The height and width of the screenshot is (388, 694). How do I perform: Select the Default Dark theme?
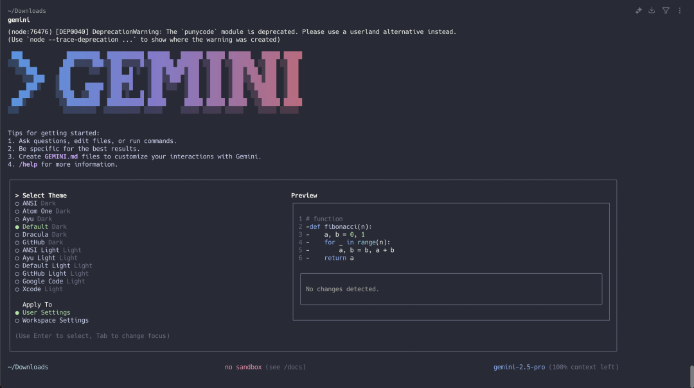tap(40, 226)
